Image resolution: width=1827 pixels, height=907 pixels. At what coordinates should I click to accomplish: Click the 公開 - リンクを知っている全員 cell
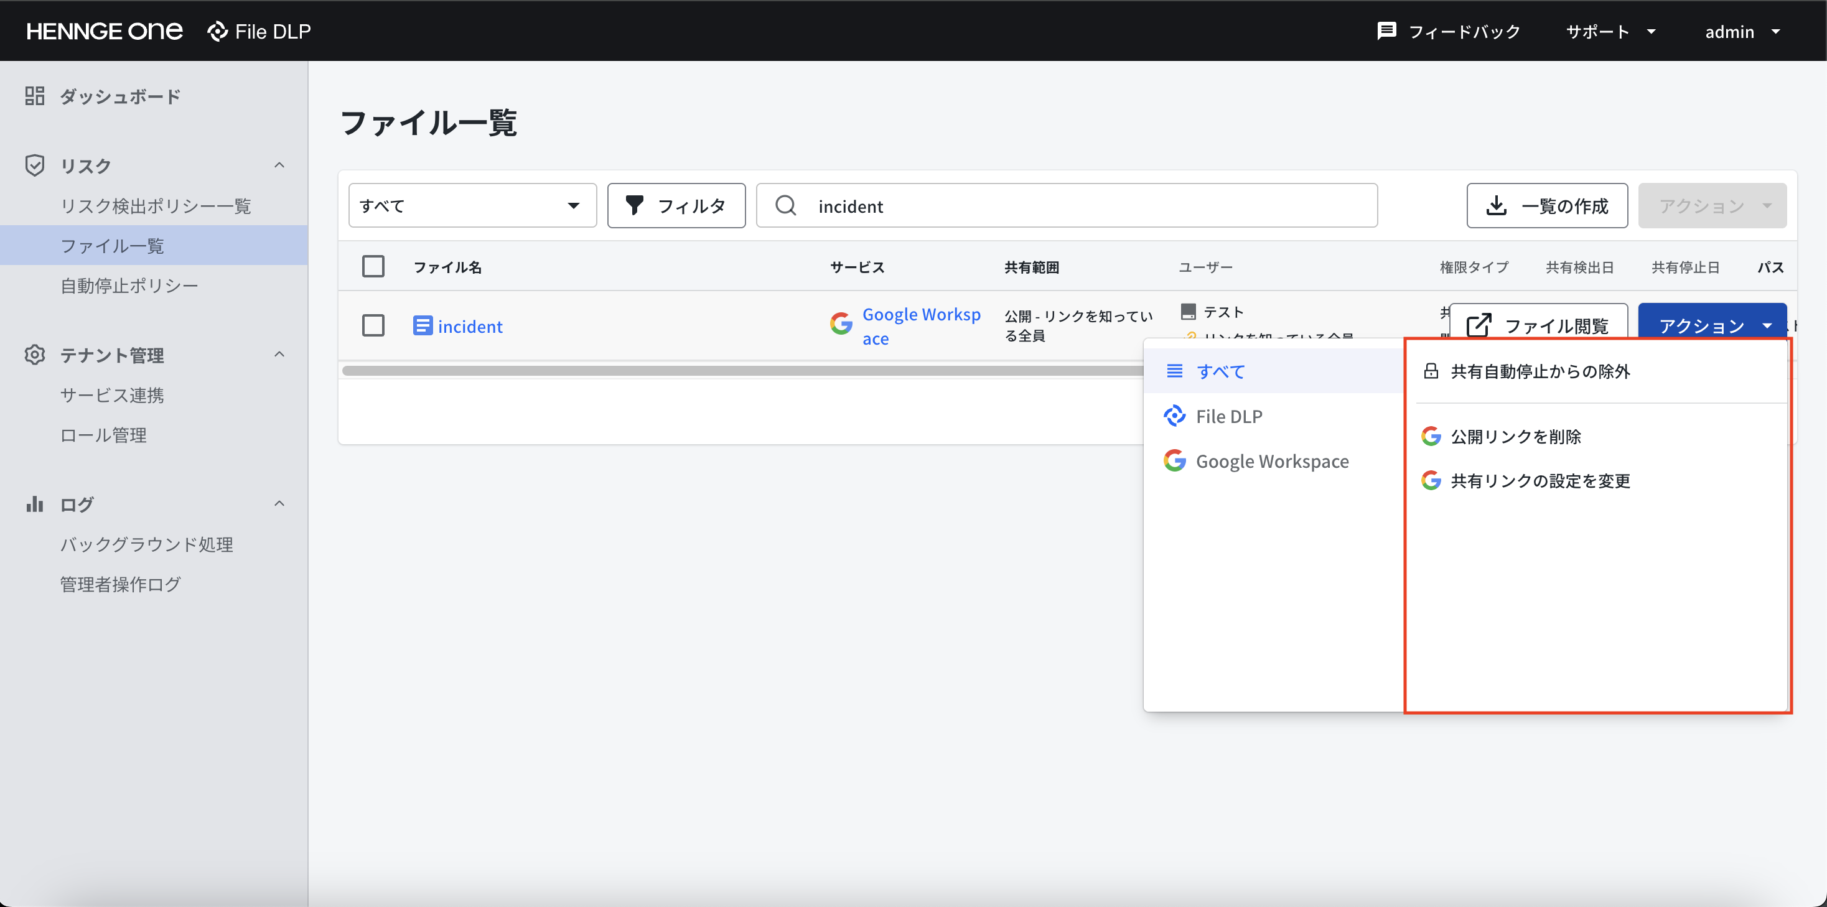tap(1078, 325)
